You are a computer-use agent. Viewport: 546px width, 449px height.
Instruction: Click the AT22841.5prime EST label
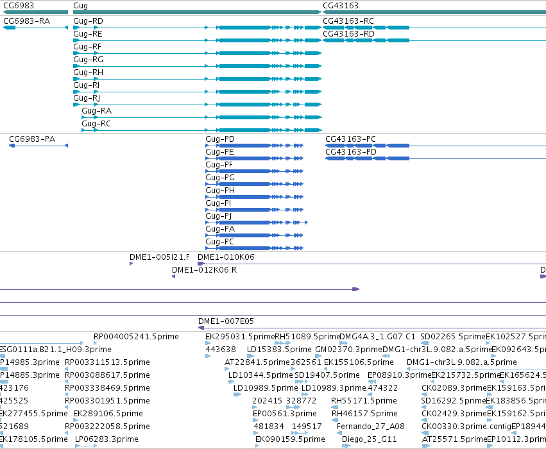point(257,362)
